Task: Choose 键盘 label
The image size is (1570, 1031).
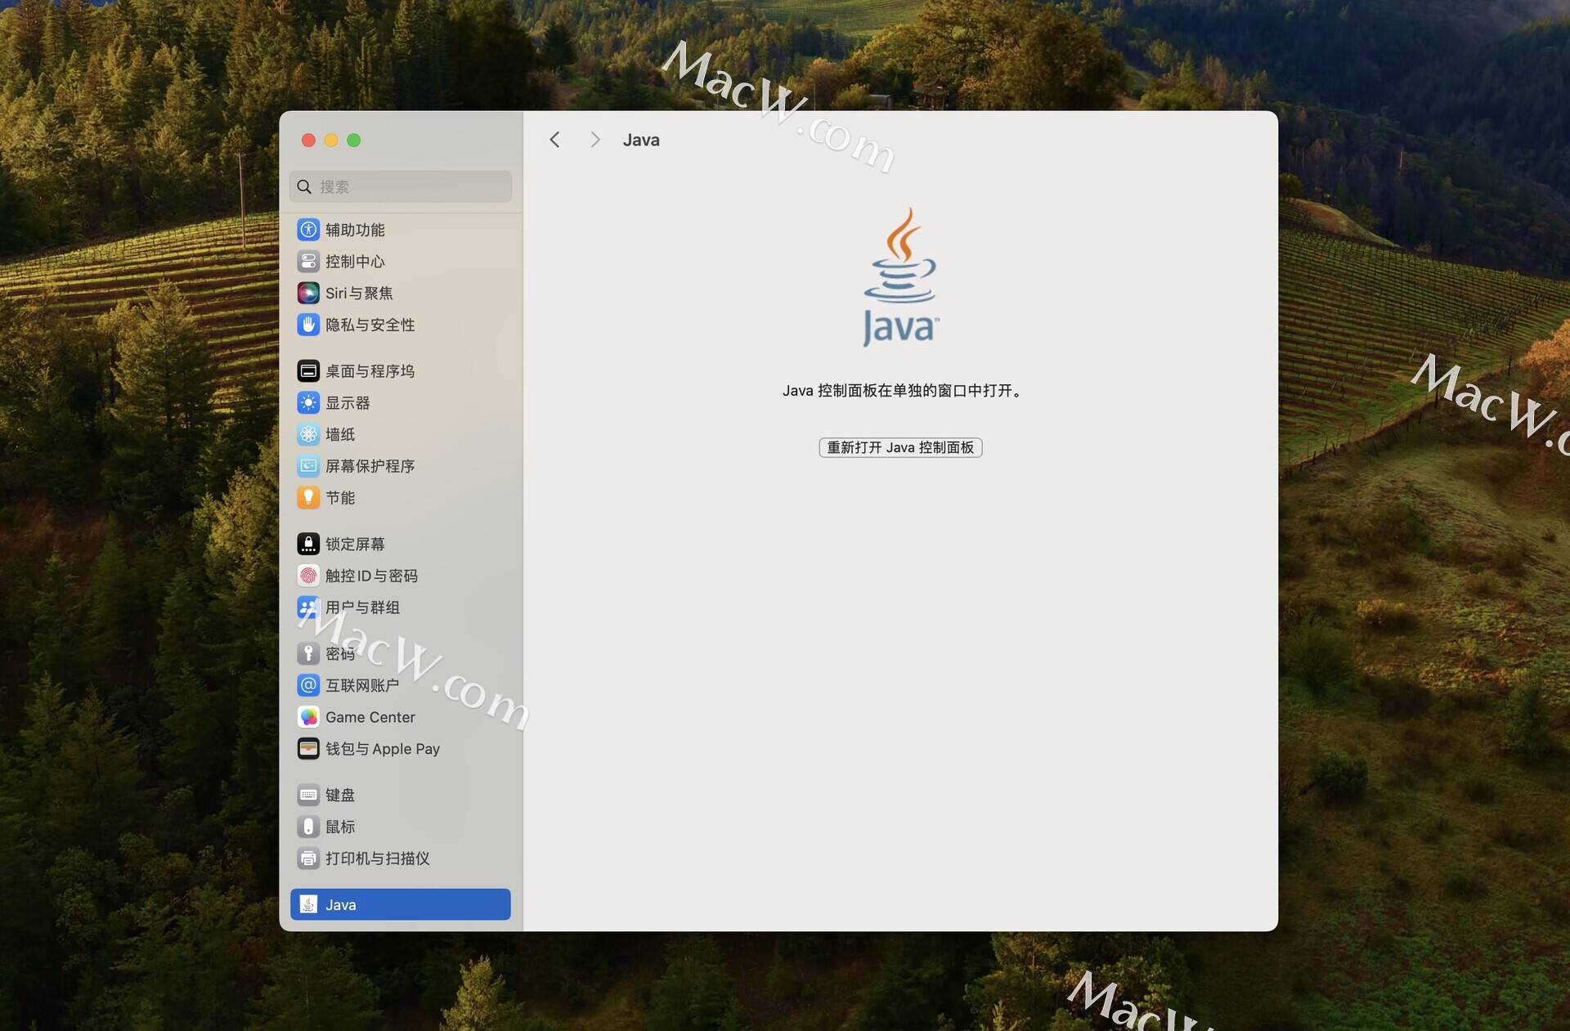Action: tap(340, 795)
